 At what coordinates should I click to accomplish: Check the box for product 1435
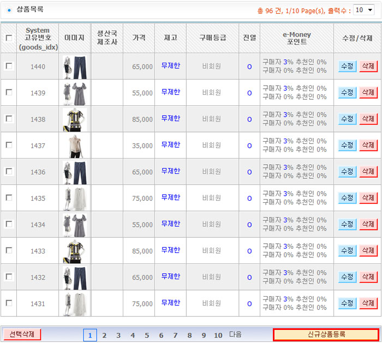coord(9,197)
